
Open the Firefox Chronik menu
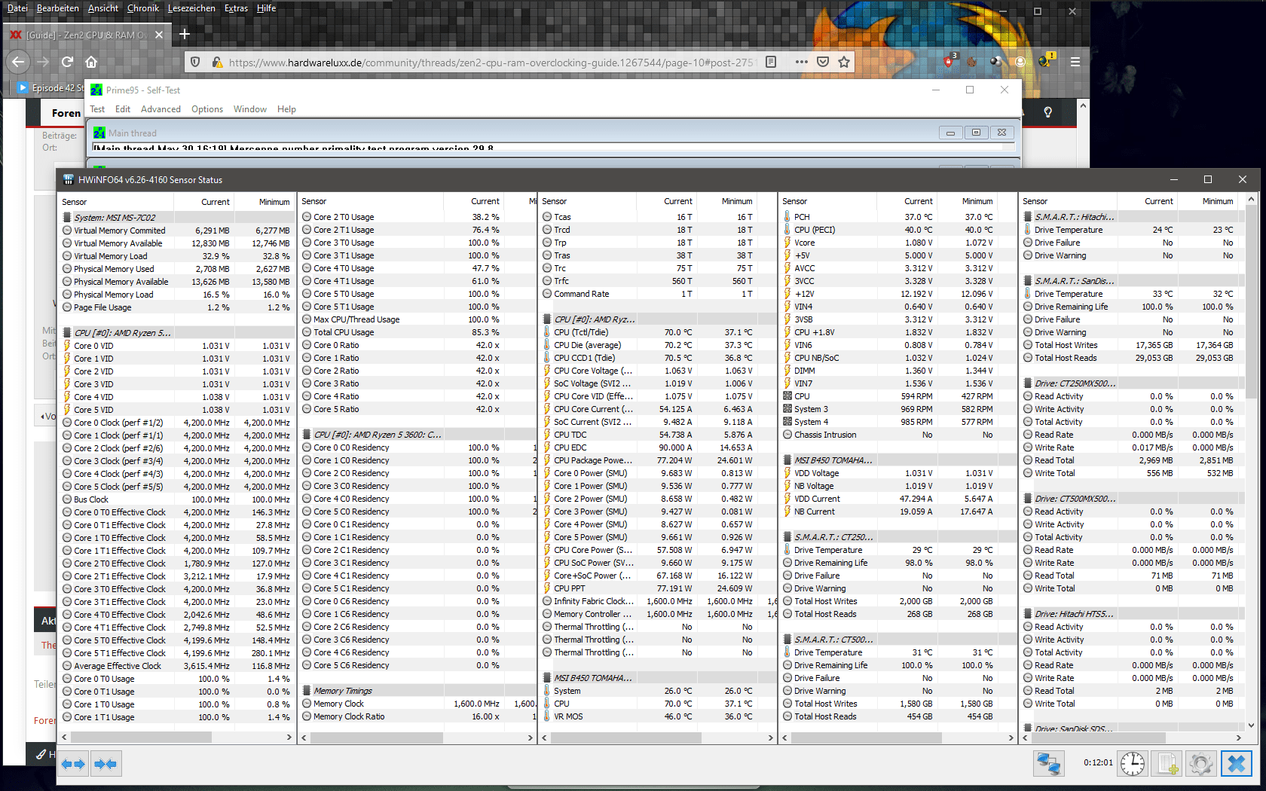tap(143, 8)
